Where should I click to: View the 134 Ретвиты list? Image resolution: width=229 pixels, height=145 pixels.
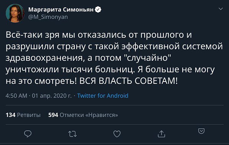pyautogui.click(x=23, y=115)
